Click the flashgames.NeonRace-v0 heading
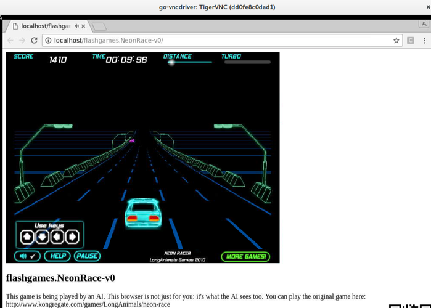 coord(60,278)
